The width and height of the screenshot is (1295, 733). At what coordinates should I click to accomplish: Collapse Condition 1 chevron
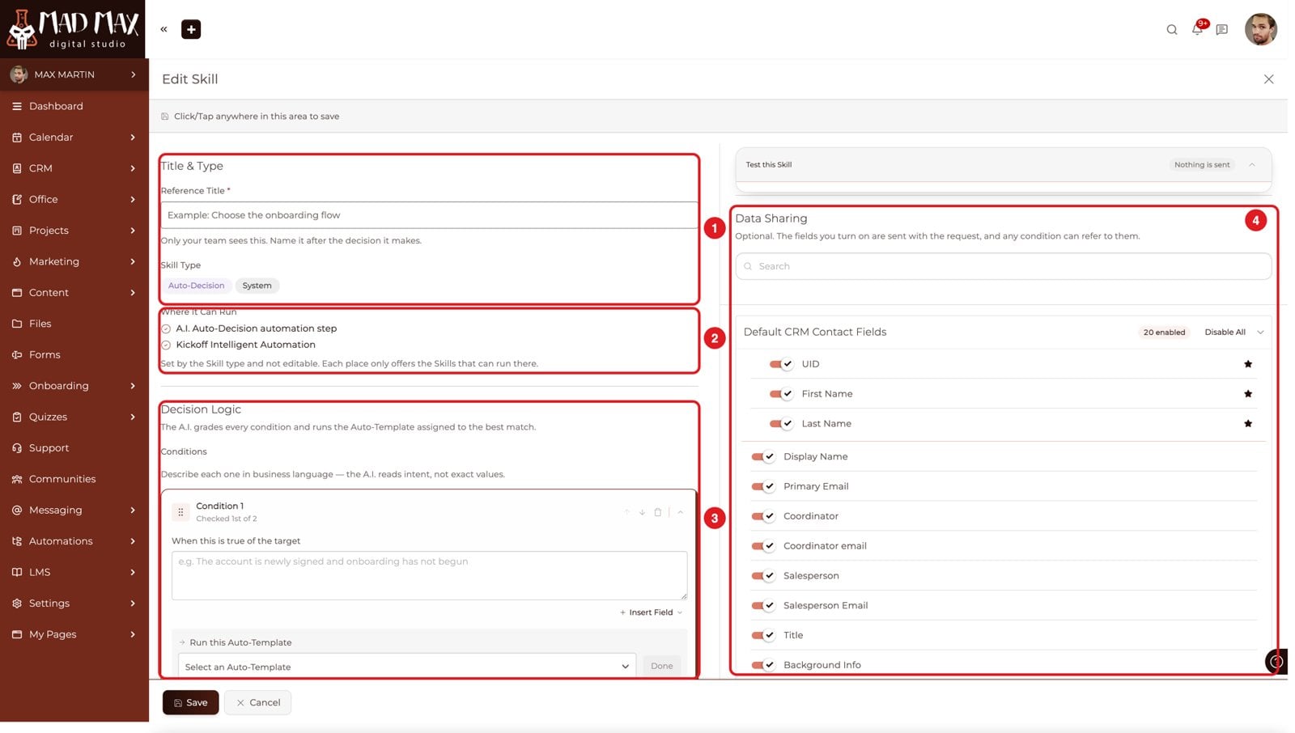(x=680, y=512)
